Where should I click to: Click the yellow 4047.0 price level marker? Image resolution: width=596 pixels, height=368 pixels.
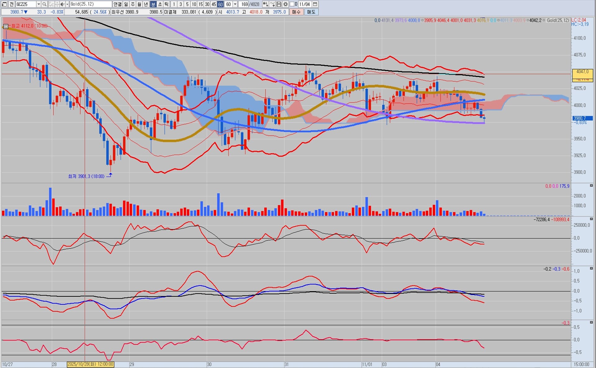click(x=582, y=72)
